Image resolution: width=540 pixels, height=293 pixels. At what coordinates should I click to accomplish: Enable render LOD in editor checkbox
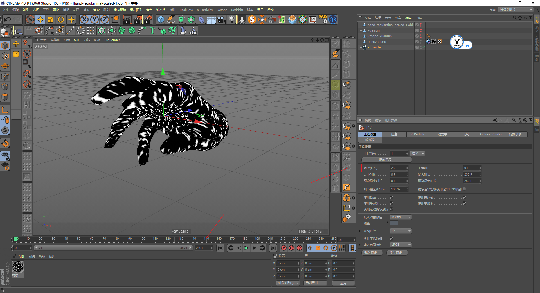[465, 189]
